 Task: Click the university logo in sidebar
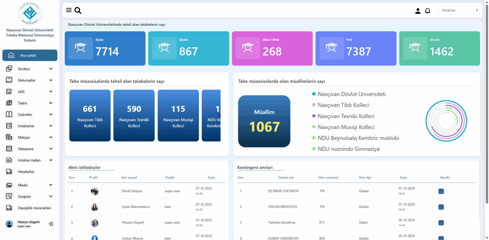click(30, 14)
